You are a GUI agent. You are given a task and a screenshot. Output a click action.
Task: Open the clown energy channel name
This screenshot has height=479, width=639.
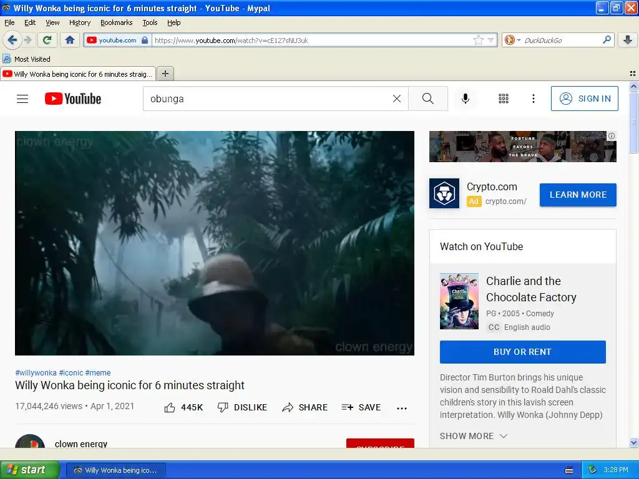[x=80, y=444]
